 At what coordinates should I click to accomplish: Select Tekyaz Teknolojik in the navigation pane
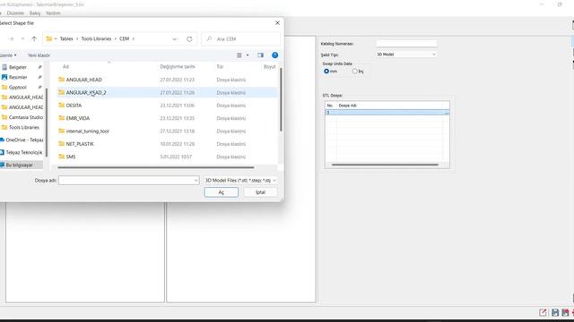pos(24,152)
